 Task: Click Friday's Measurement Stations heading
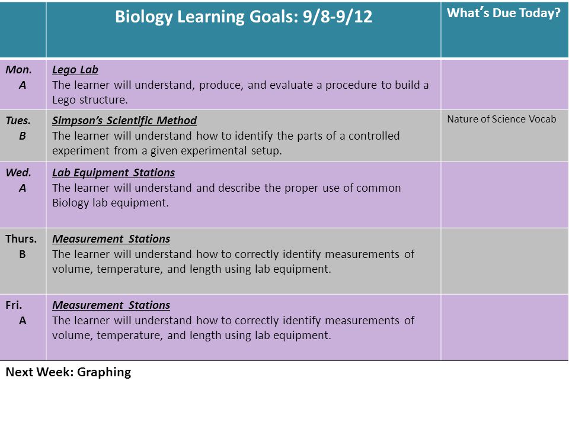coord(111,305)
